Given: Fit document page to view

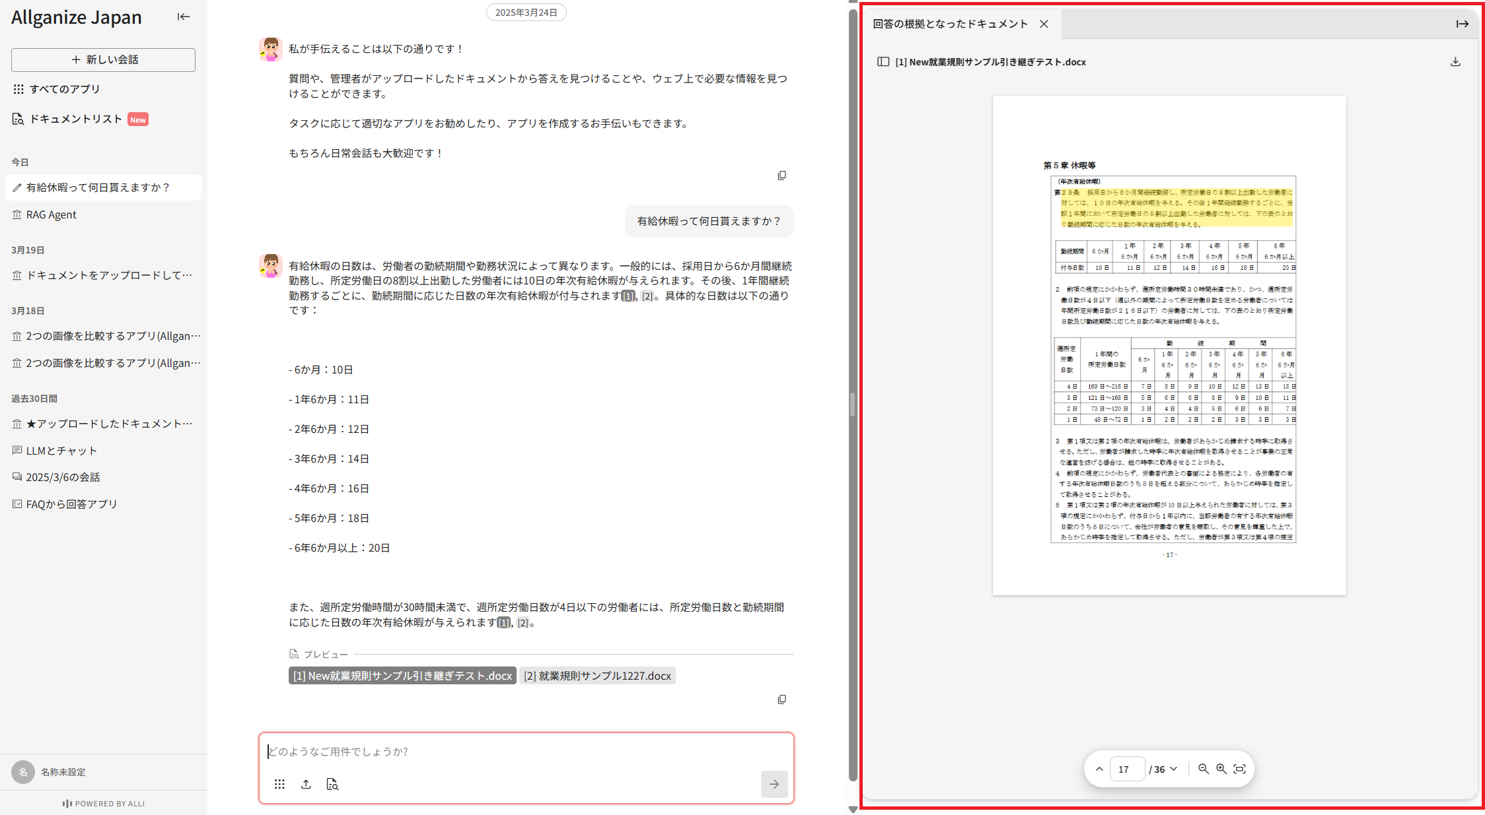Looking at the screenshot, I should tap(1240, 769).
